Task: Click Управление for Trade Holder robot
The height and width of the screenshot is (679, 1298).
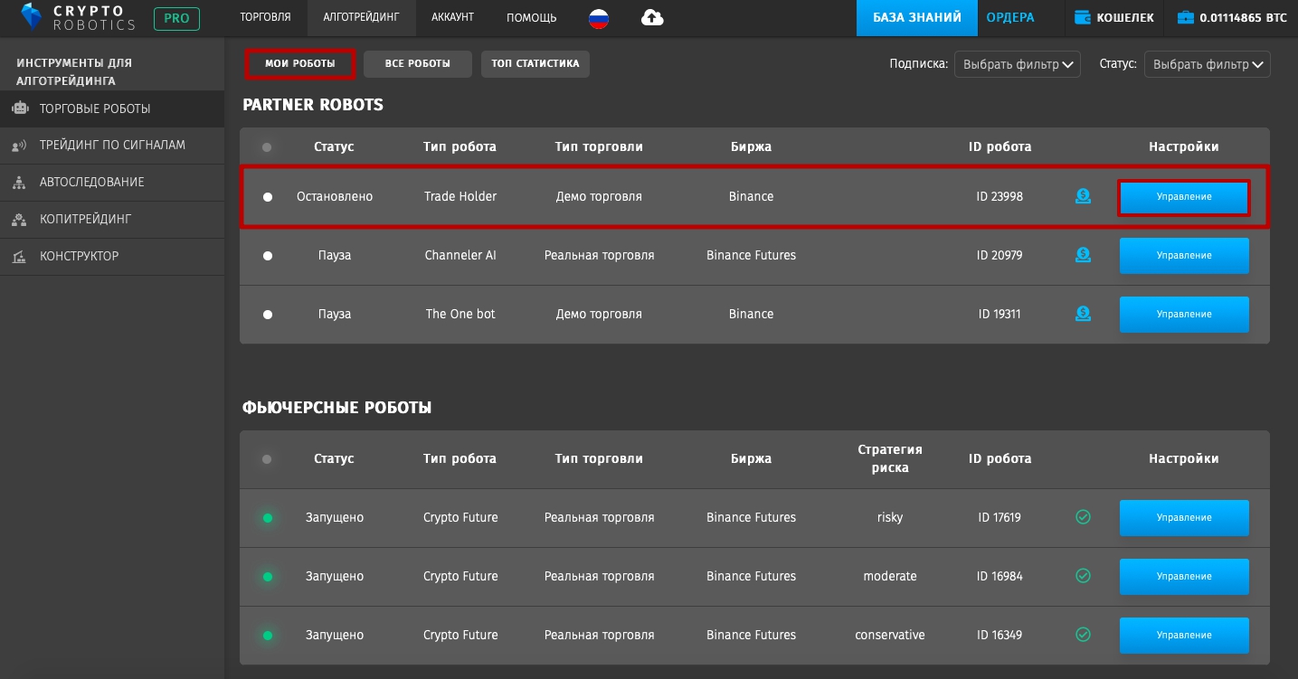Action: (1184, 197)
